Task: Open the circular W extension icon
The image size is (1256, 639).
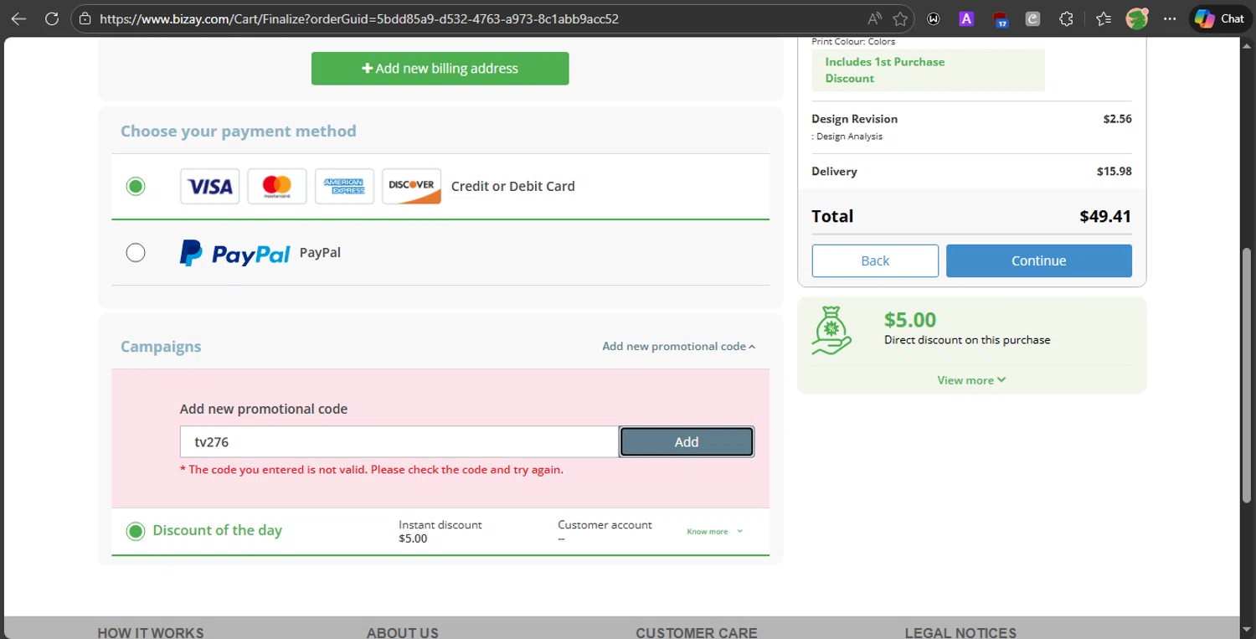Action: (934, 18)
